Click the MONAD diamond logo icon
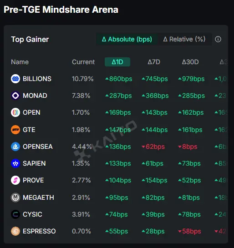This screenshot has height=248, width=234. [x=15, y=96]
